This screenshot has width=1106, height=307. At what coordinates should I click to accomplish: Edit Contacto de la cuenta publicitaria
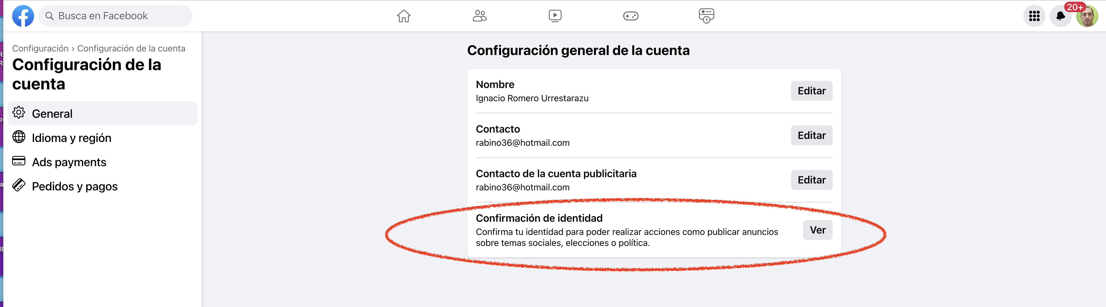coord(811,180)
